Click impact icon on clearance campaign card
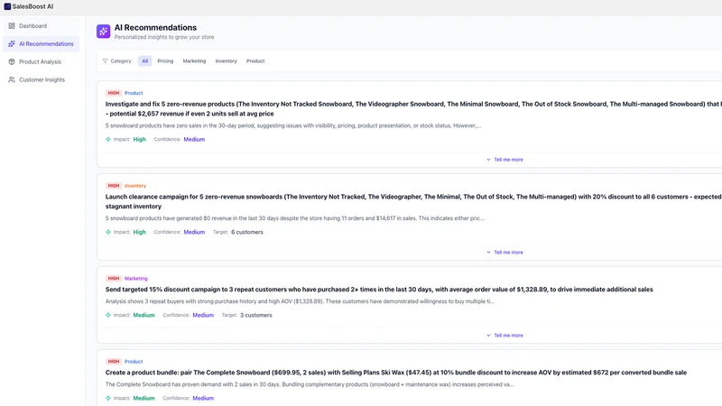Image resolution: width=722 pixels, height=406 pixels. [x=108, y=232]
